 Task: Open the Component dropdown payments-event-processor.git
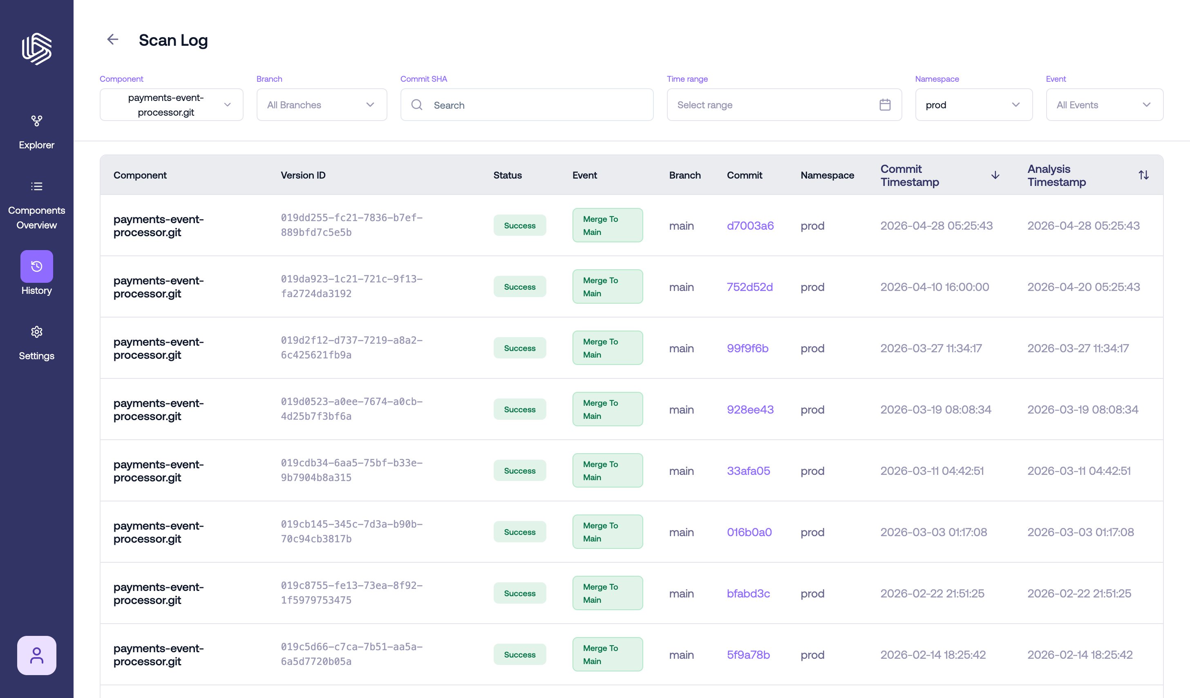click(x=171, y=105)
